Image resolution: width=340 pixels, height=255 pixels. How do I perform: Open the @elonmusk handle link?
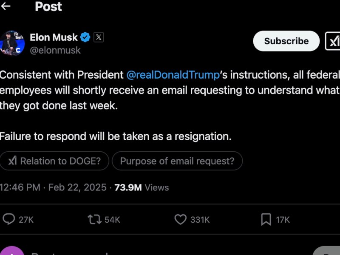[55, 50]
